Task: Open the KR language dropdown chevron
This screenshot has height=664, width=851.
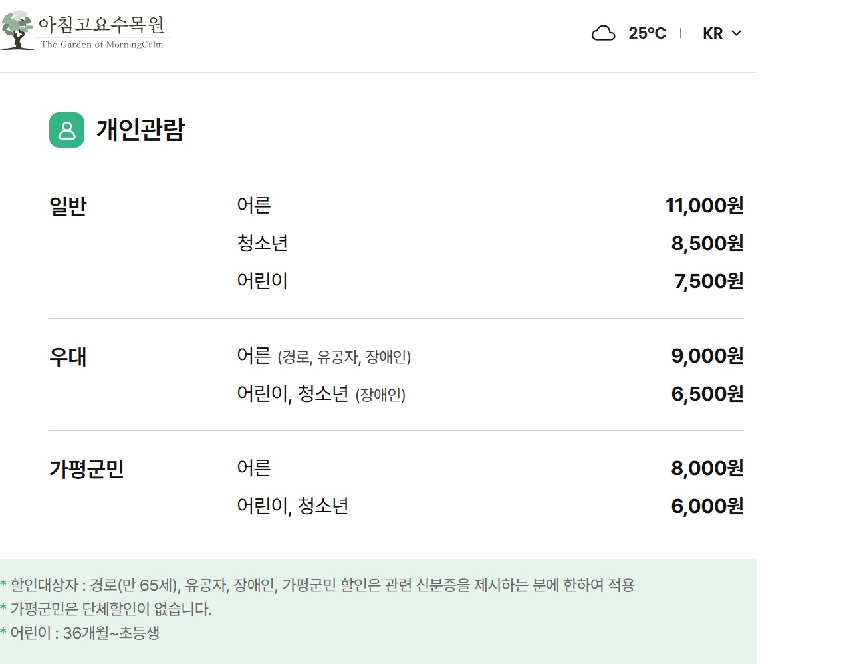Action: pos(737,33)
